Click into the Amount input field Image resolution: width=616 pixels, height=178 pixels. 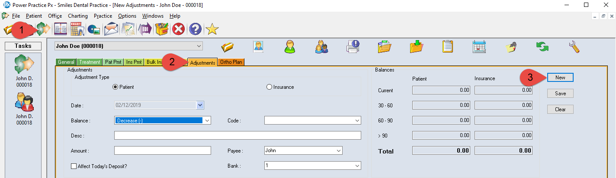[x=162, y=151]
